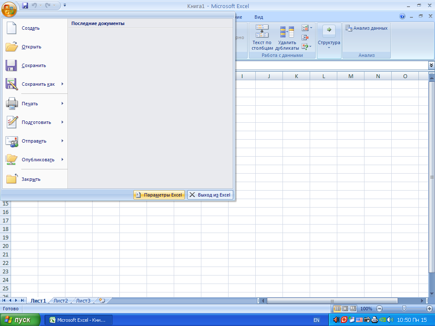Switch to Лист3 sheet tab

coord(83,301)
